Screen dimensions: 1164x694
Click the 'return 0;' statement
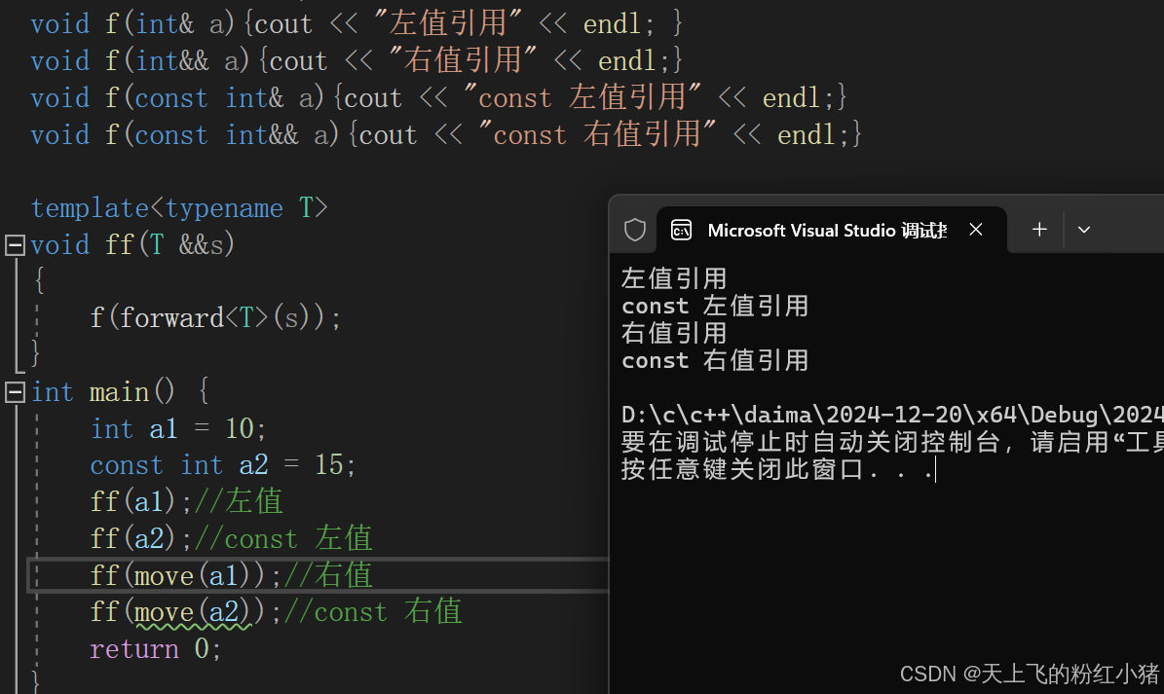pyautogui.click(x=155, y=649)
